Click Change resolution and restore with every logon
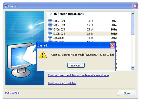 pos(78,75)
